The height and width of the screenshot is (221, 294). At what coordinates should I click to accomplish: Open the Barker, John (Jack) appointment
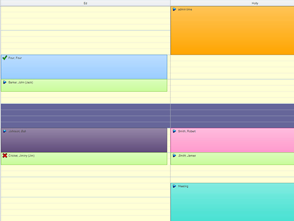[x=84, y=85]
